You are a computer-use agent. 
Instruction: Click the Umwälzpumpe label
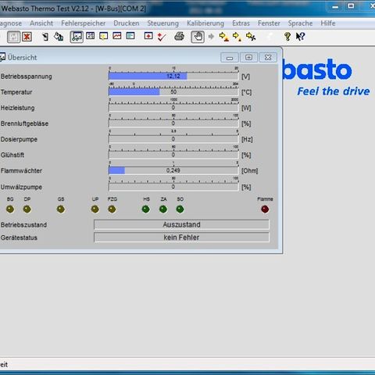coord(21,187)
